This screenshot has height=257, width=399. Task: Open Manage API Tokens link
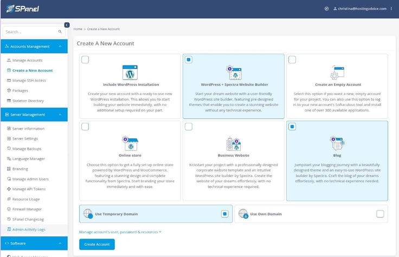(29, 189)
